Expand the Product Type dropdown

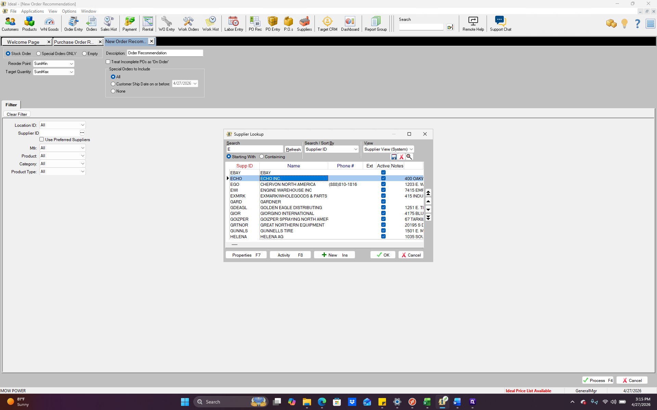pos(82,172)
